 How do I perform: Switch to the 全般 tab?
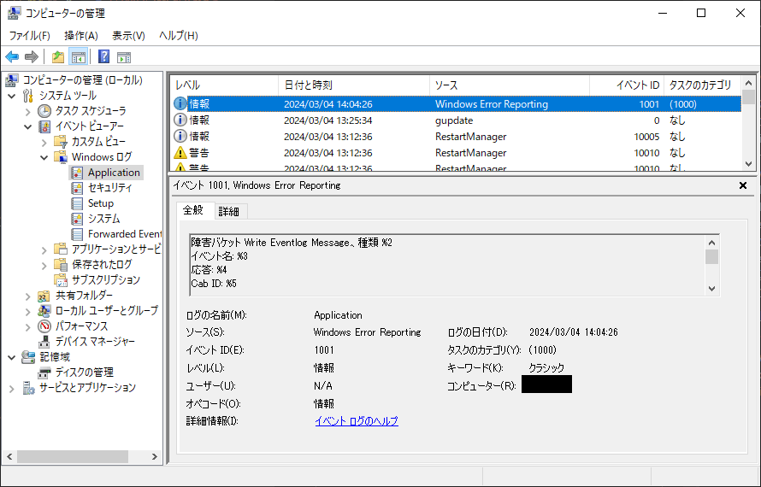tap(193, 210)
